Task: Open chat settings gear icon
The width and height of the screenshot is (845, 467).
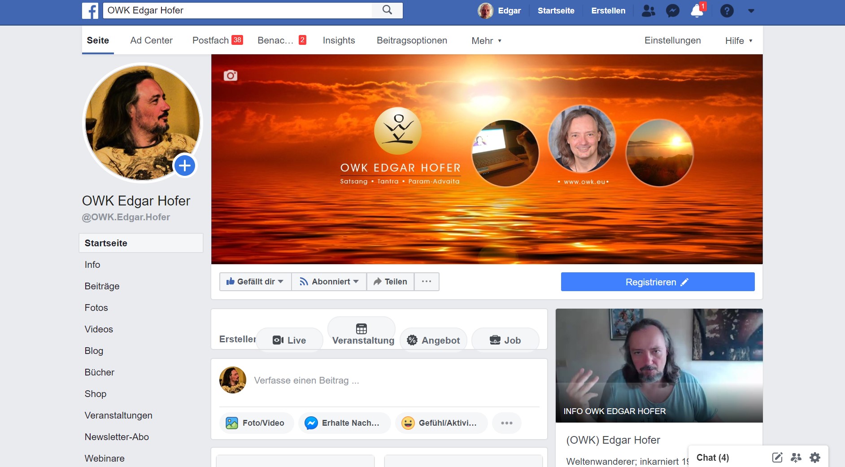Action: pos(815,458)
